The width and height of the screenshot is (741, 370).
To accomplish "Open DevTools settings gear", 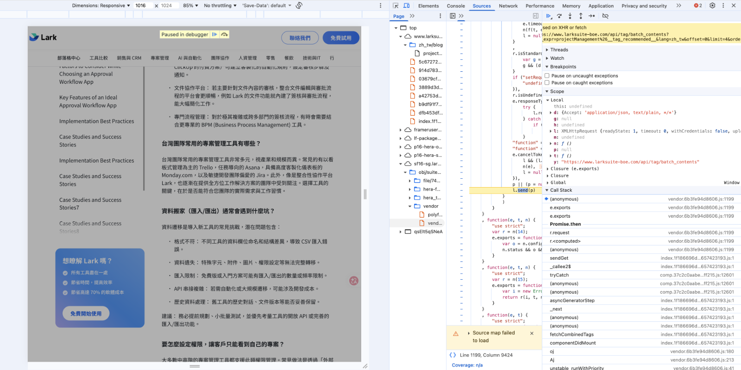I will [712, 6].
